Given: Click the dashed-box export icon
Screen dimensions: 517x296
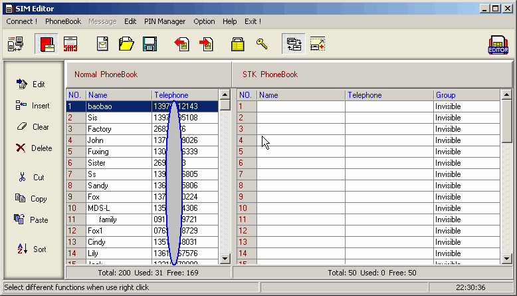Looking at the screenshot, I should [x=318, y=44].
